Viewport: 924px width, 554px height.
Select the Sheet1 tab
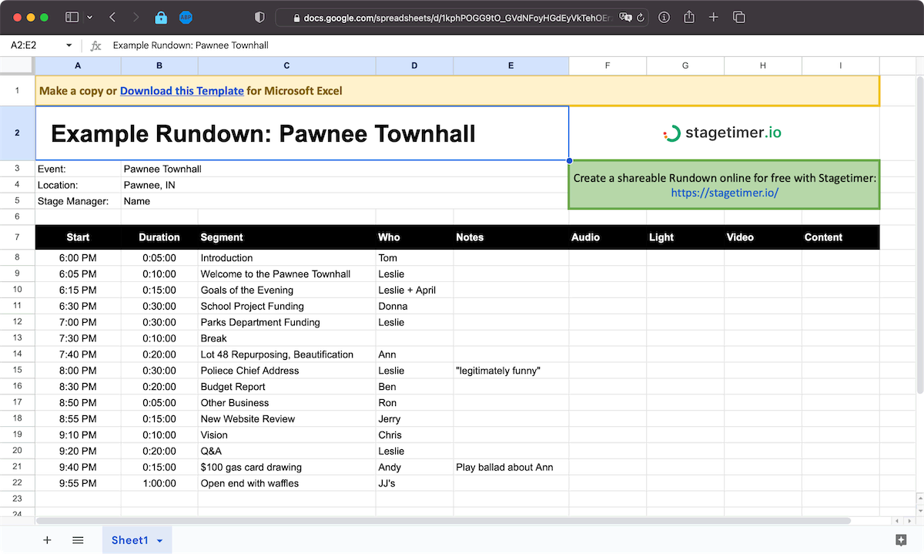point(129,540)
